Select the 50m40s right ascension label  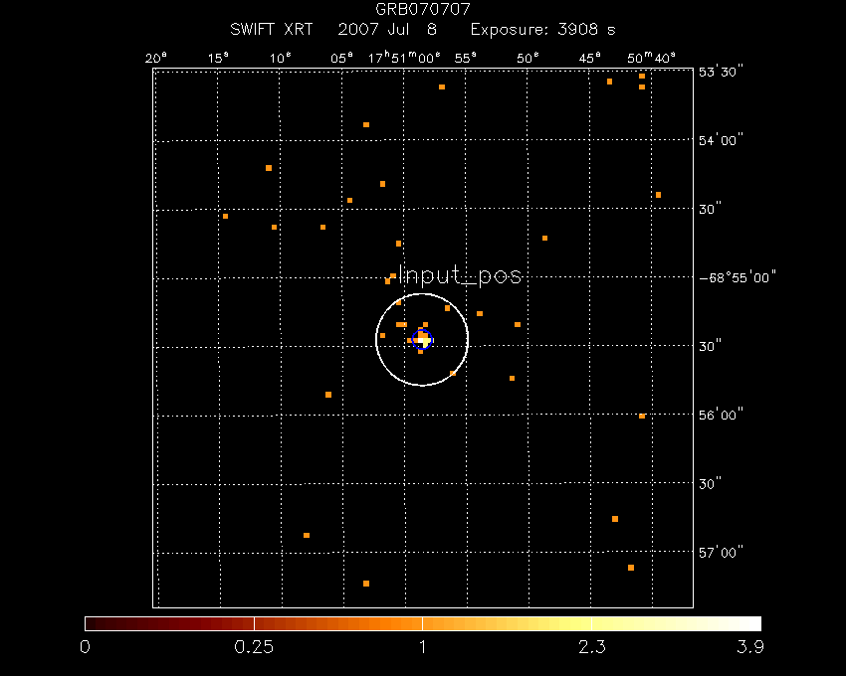[651, 58]
